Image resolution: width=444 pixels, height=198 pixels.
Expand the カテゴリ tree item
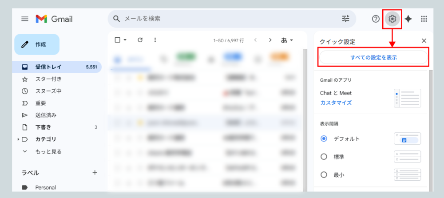click(18, 139)
